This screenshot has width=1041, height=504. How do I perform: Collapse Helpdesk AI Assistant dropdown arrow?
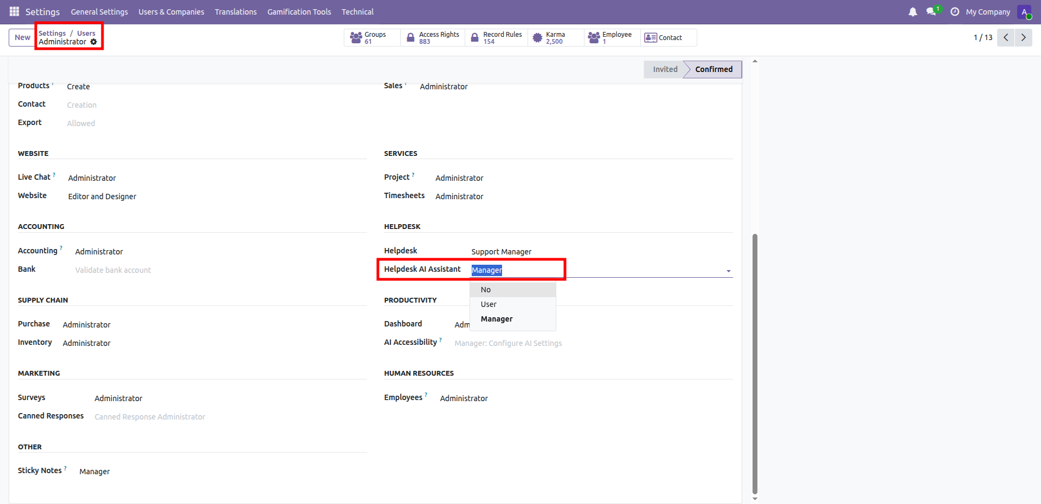728,271
